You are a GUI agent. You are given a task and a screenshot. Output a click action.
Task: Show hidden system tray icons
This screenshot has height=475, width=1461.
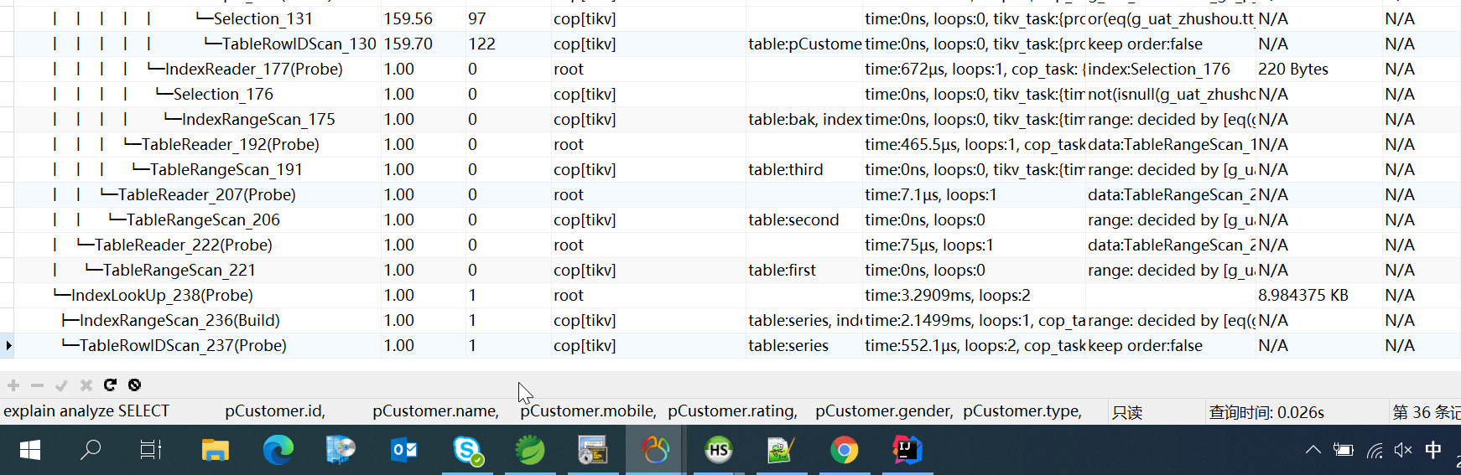(1313, 451)
